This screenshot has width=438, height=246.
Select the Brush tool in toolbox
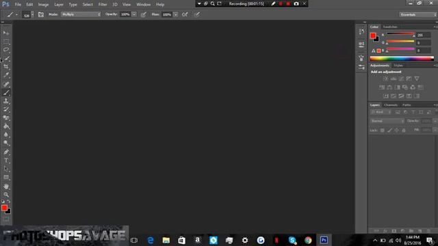[6, 93]
